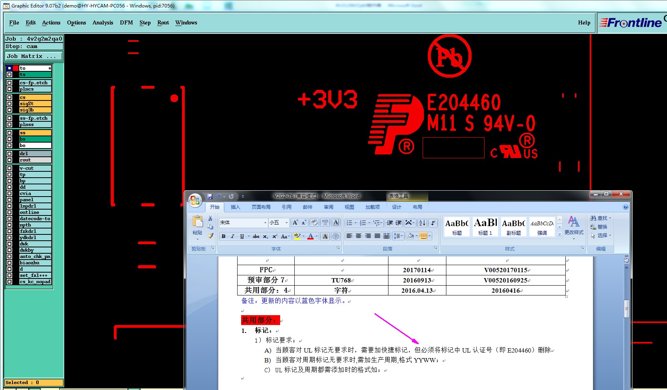Open phonetic guide (wén) tool
667x390 pixels.
[x=325, y=223]
